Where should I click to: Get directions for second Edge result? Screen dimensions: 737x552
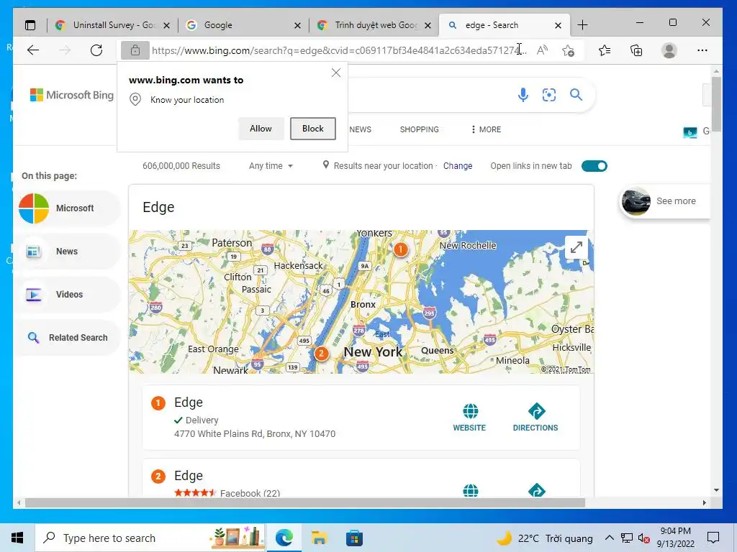coord(536,490)
